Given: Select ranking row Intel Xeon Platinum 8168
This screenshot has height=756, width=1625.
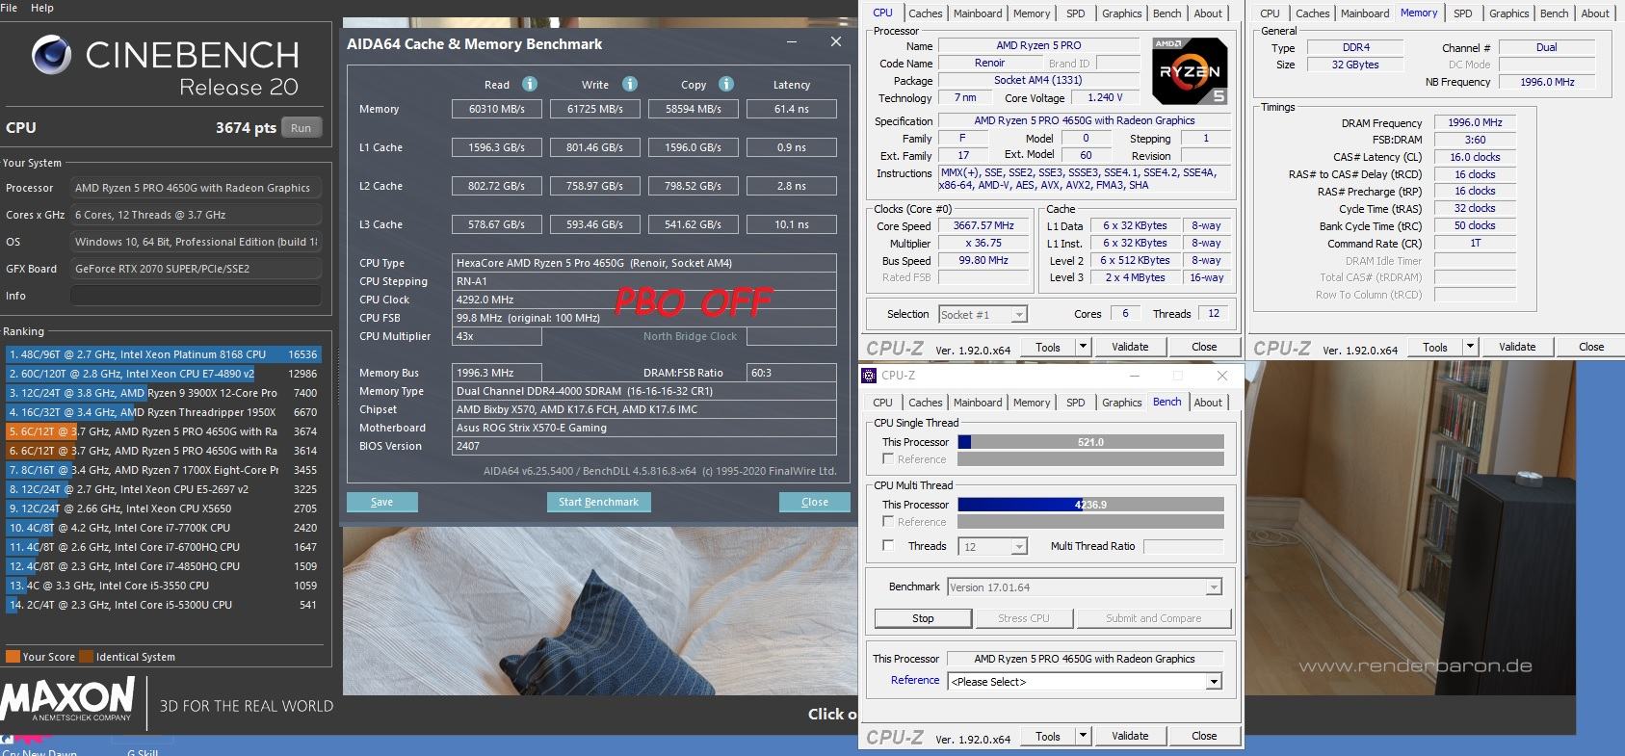Looking at the screenshot, I should [x=163, y=354].
